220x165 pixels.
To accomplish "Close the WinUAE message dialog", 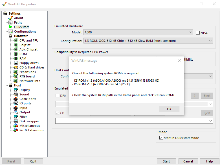I will pyautogui.click(x=180, y=60).
